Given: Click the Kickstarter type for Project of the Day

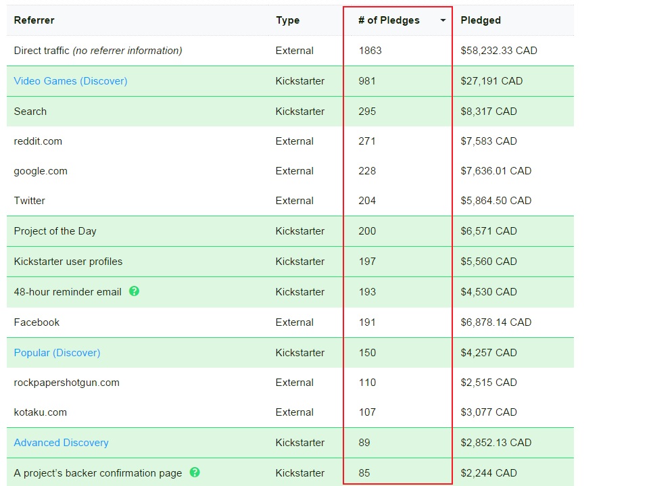Looking at the screenshot, I should click(299, 231).
